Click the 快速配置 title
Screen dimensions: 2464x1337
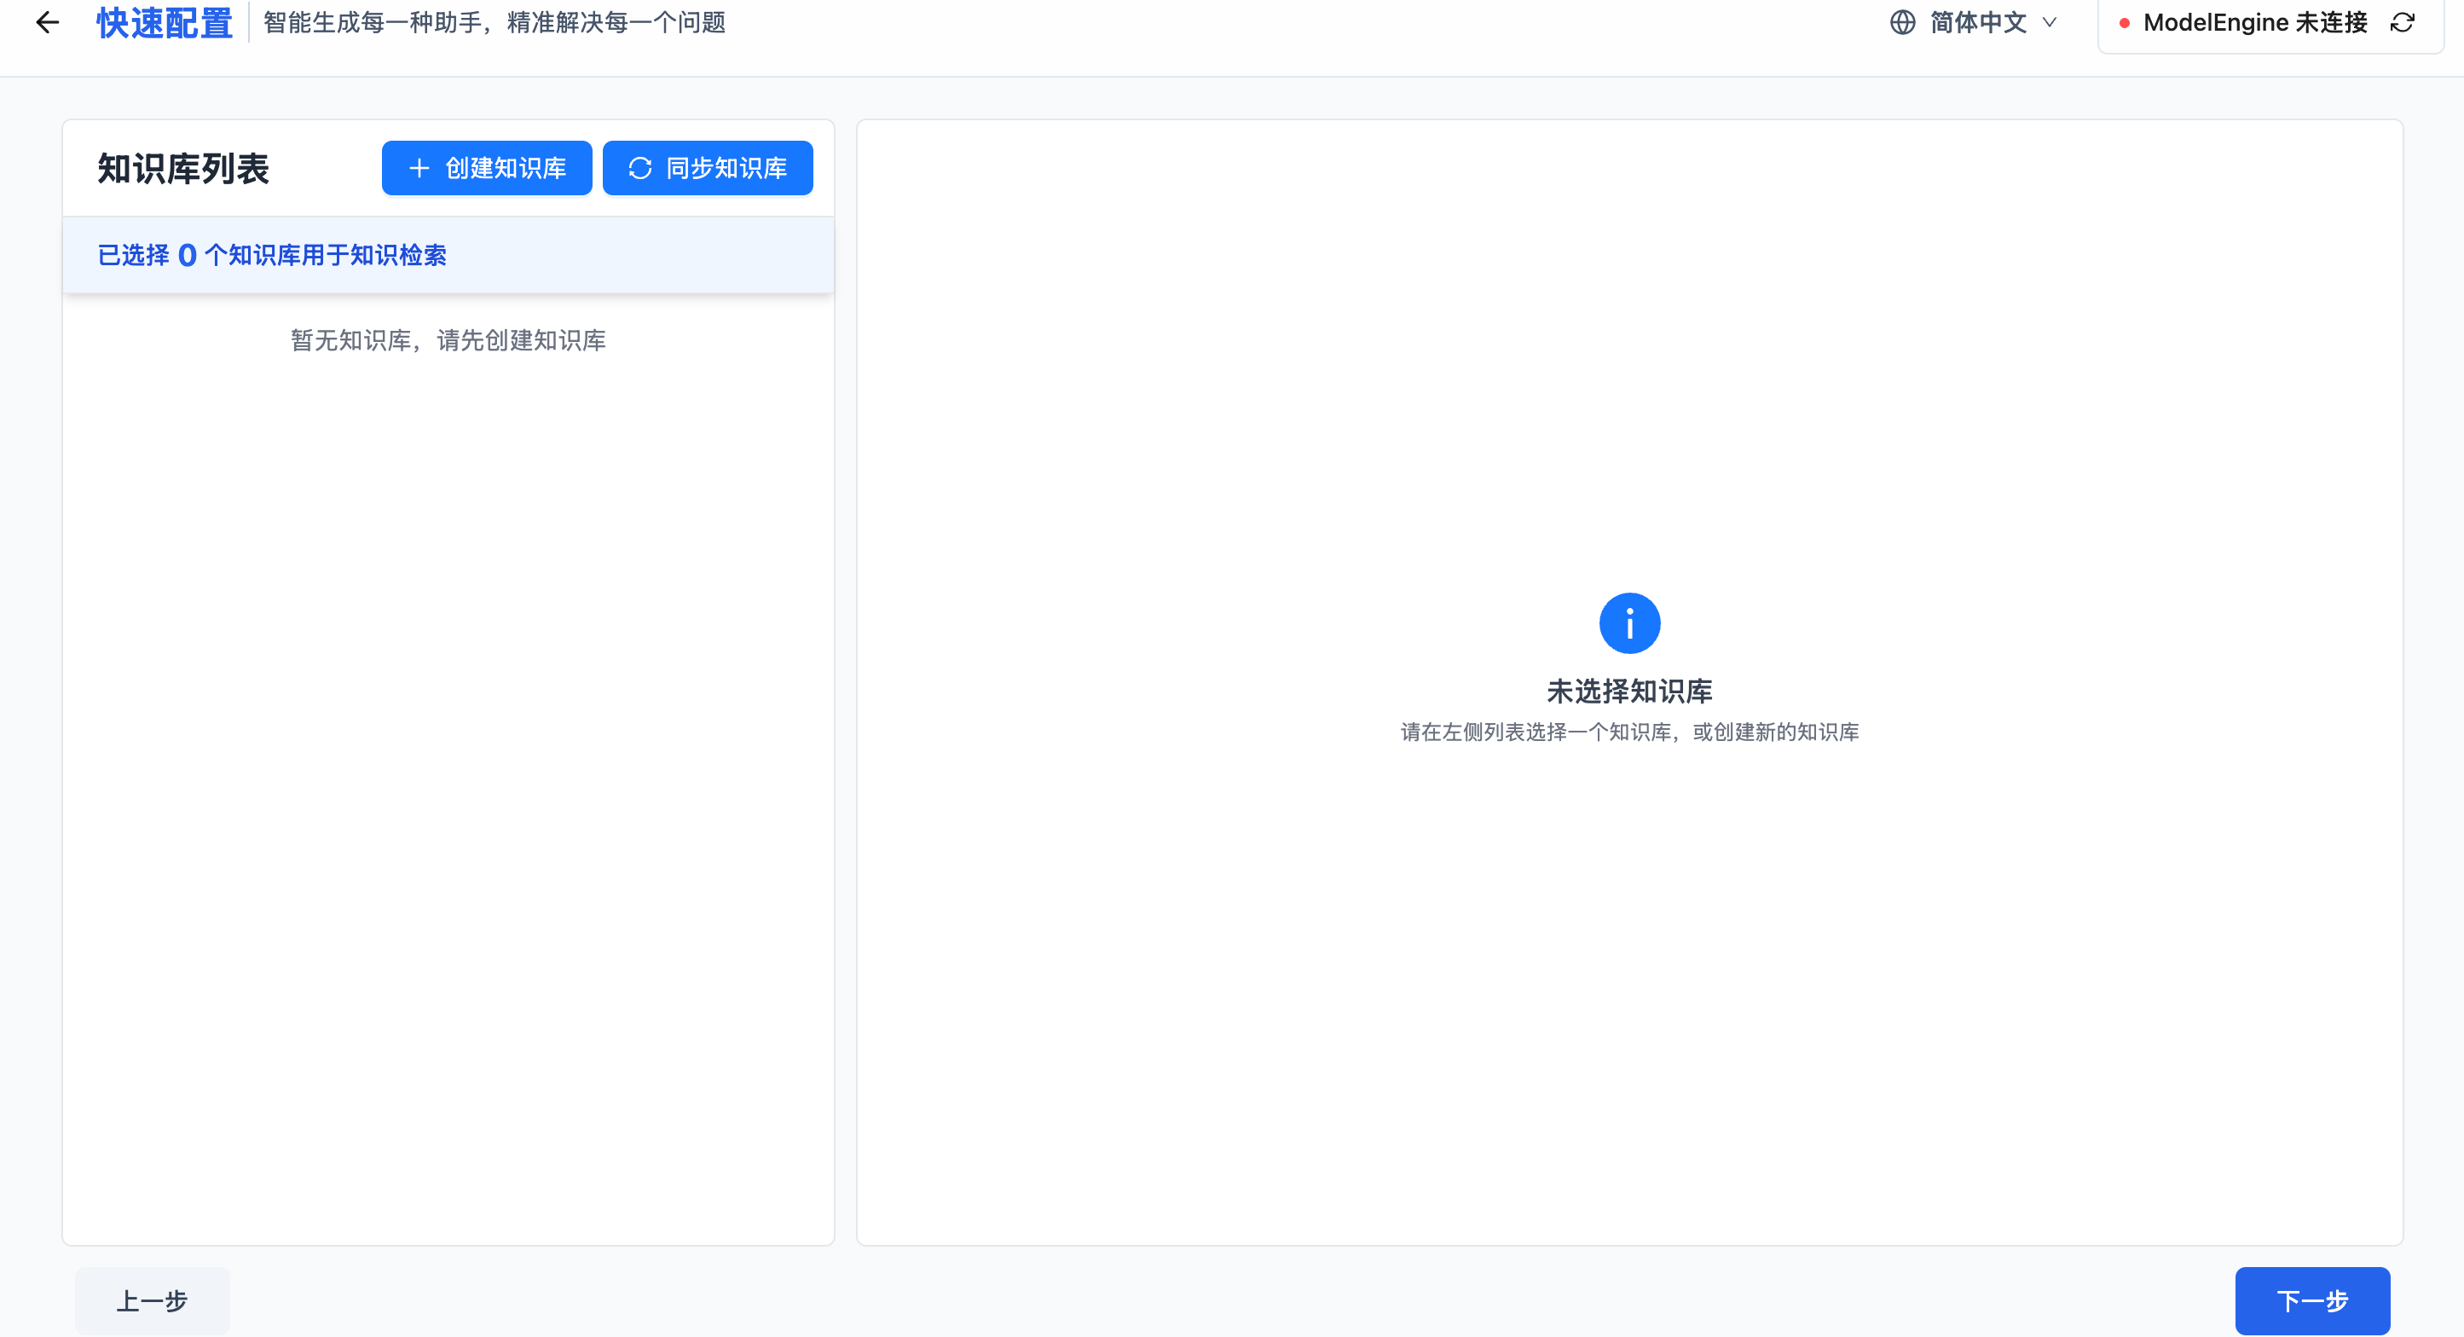[x=165, y=23]
